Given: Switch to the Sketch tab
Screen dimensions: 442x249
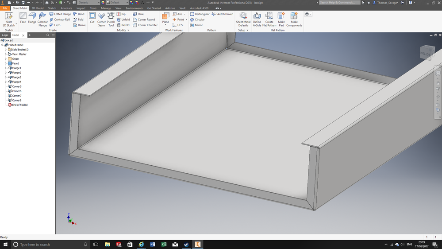Looking at the screenshot, I should [x=52, y=8].
